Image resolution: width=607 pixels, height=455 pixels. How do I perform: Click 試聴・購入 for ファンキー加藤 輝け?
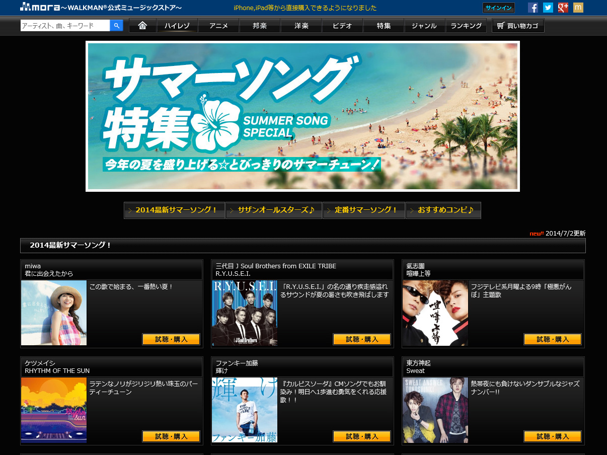[362, 436]
